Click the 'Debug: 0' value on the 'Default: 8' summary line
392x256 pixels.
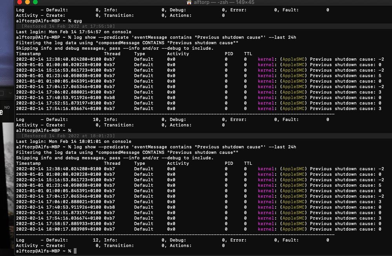coord(197,10)
